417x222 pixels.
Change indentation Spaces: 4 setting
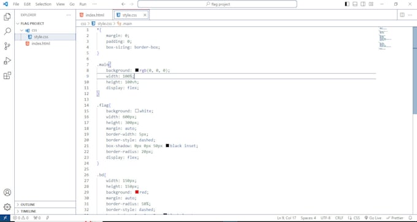click(308, 218)
